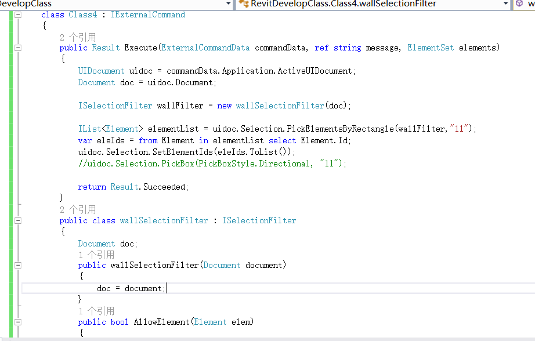Click IList<Element> type on elementList line
Image resolution: width=535 pixels, height=341 pixels.
111,129
